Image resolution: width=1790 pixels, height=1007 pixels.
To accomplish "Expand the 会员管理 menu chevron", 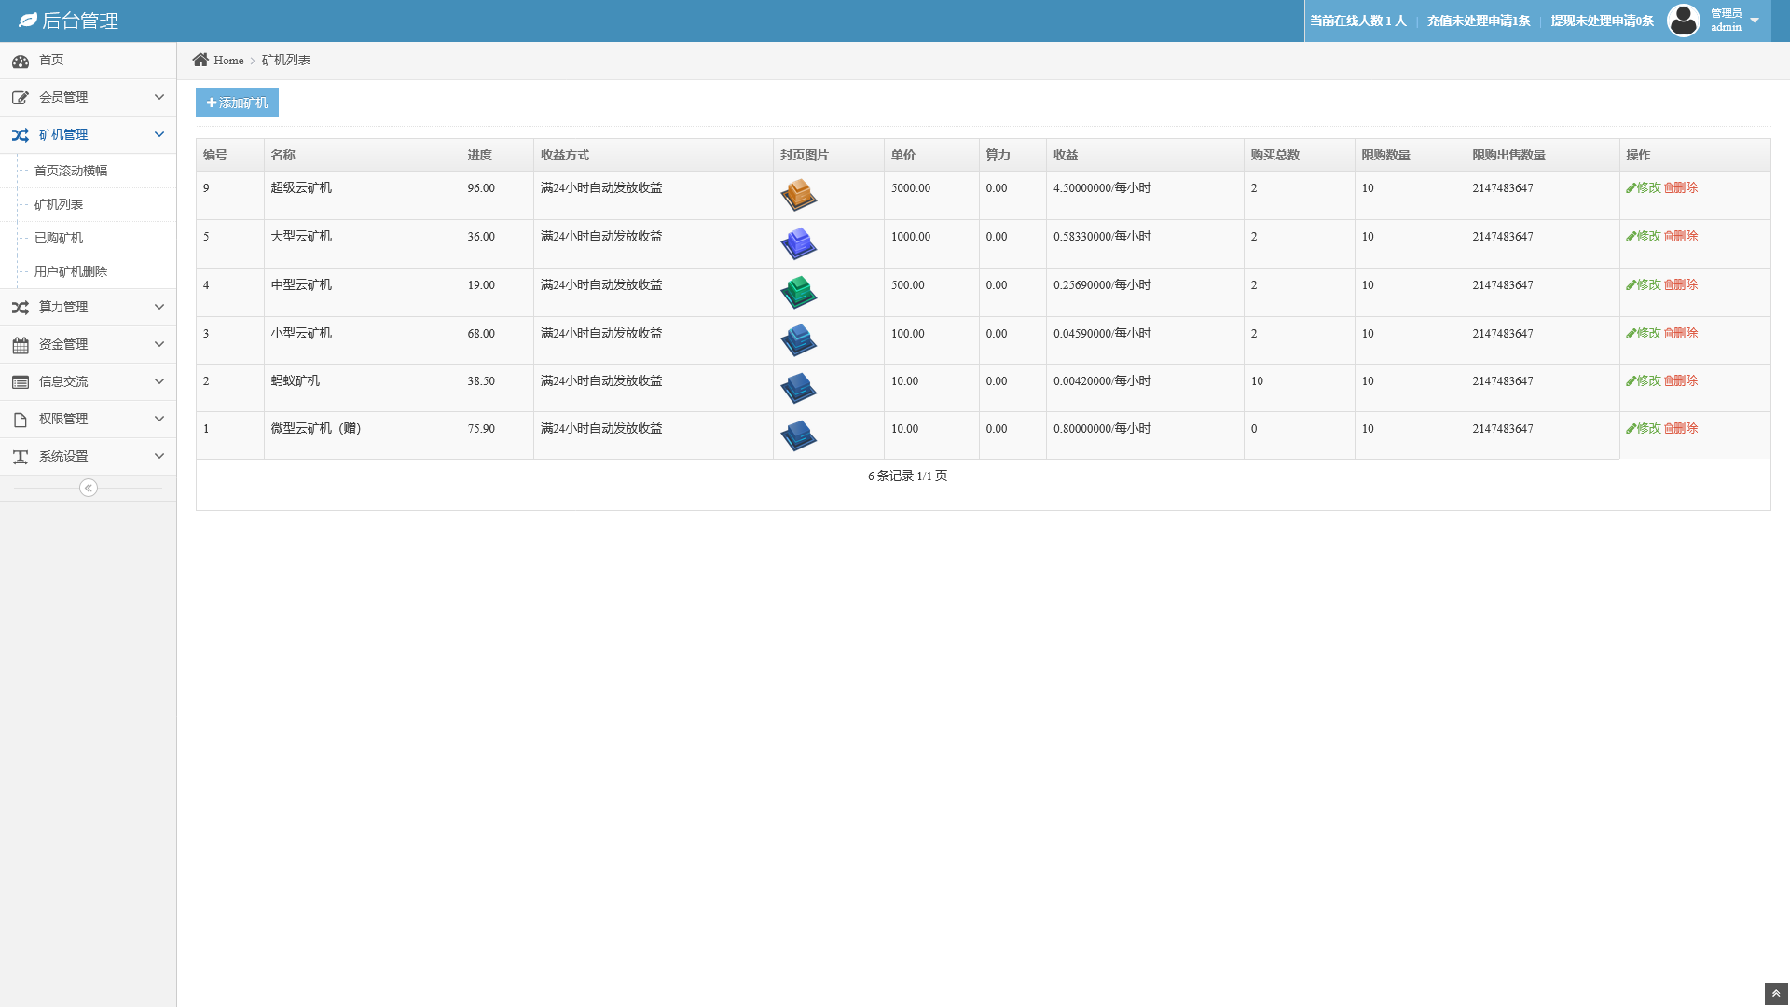I will tap(159, 97).
